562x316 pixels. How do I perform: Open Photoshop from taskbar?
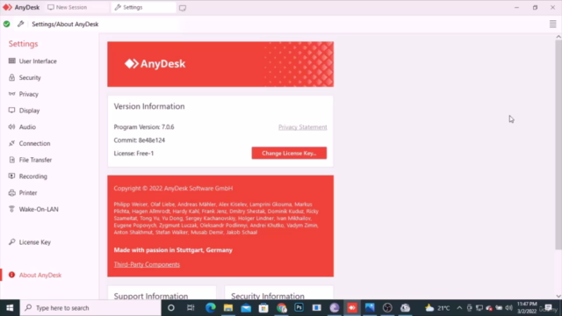coord(299,308)
